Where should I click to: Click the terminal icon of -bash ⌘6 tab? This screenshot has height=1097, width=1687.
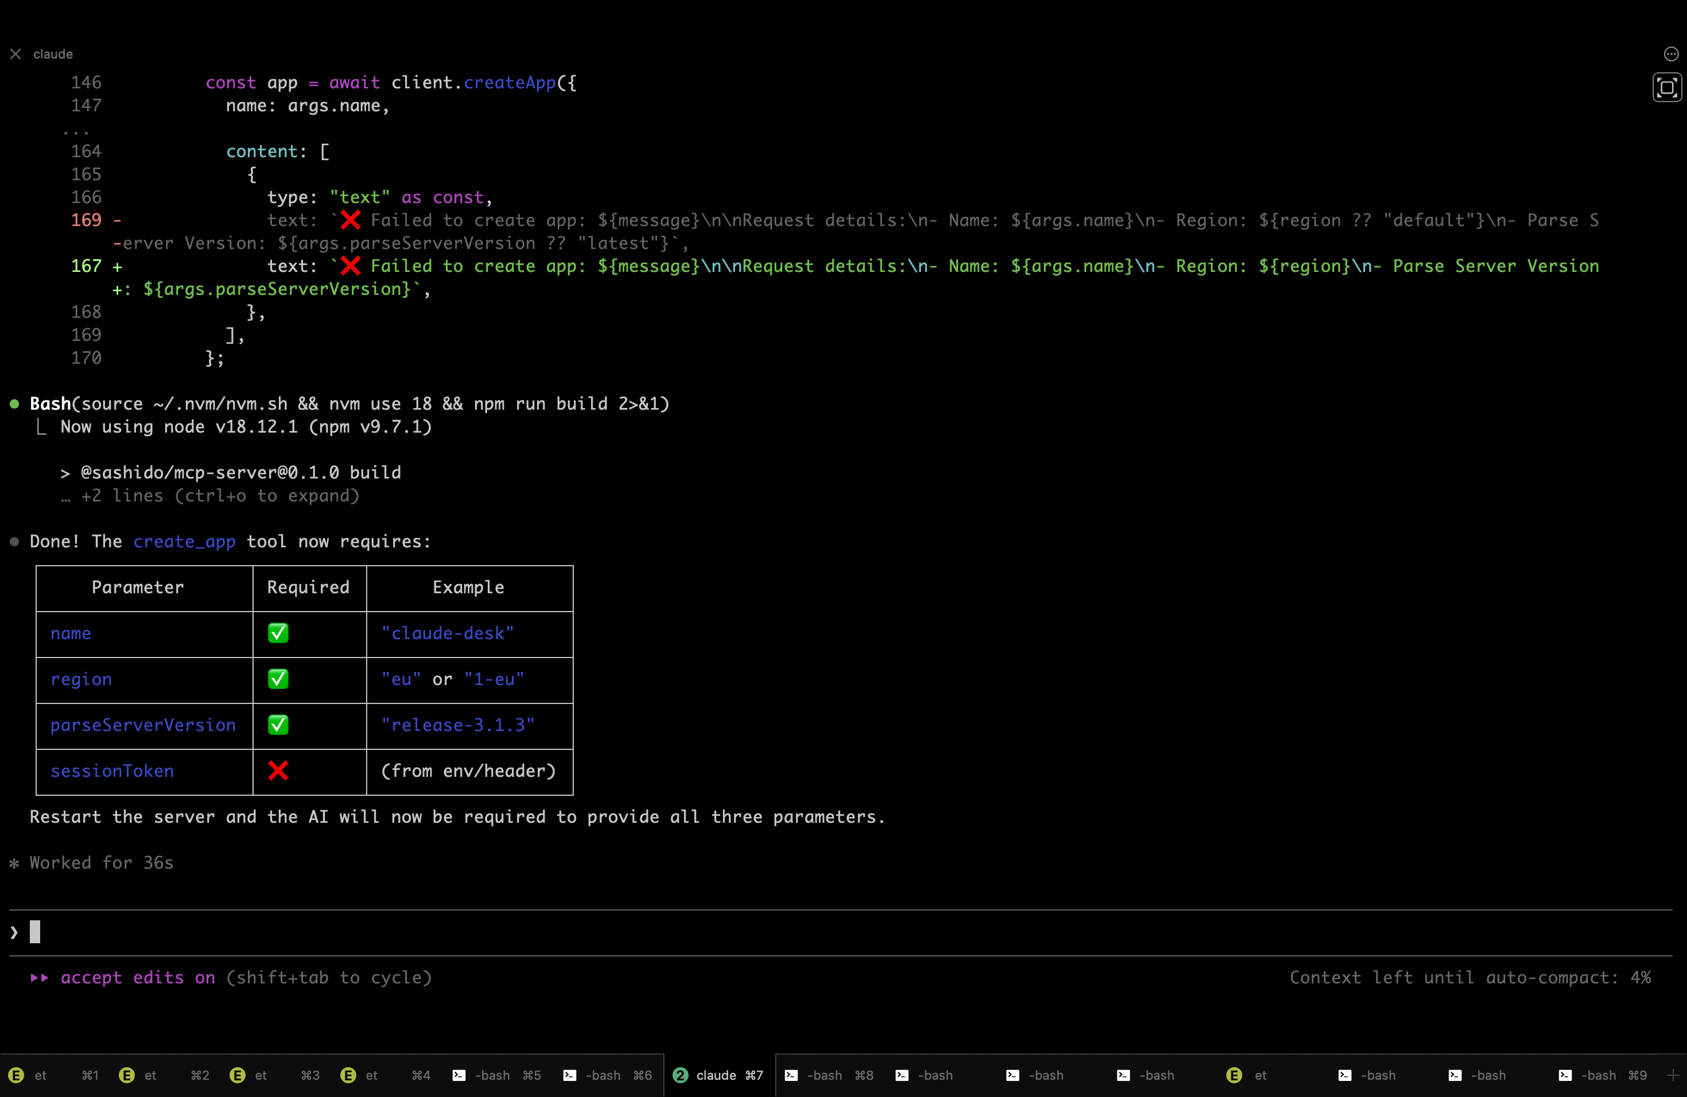pyautogui.click(x=570, y=1075)
